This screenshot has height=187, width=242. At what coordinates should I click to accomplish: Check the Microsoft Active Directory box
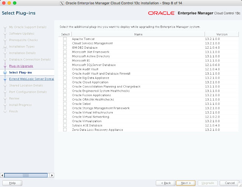pos(65,56)
